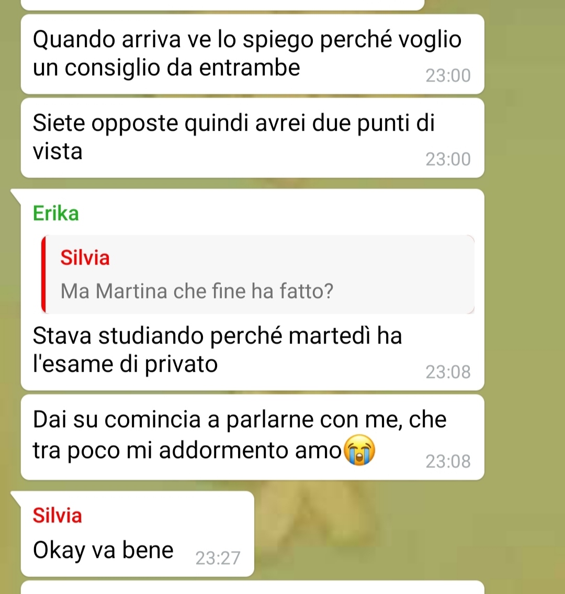
Task: Tap Silvia's name above "Okay va bene"
Action: [57, 515]
